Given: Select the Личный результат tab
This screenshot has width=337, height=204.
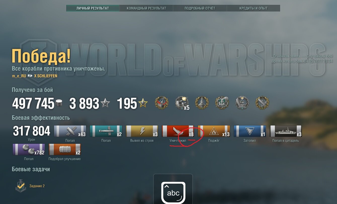Looking at the screenshot, I should pos(93,8).
